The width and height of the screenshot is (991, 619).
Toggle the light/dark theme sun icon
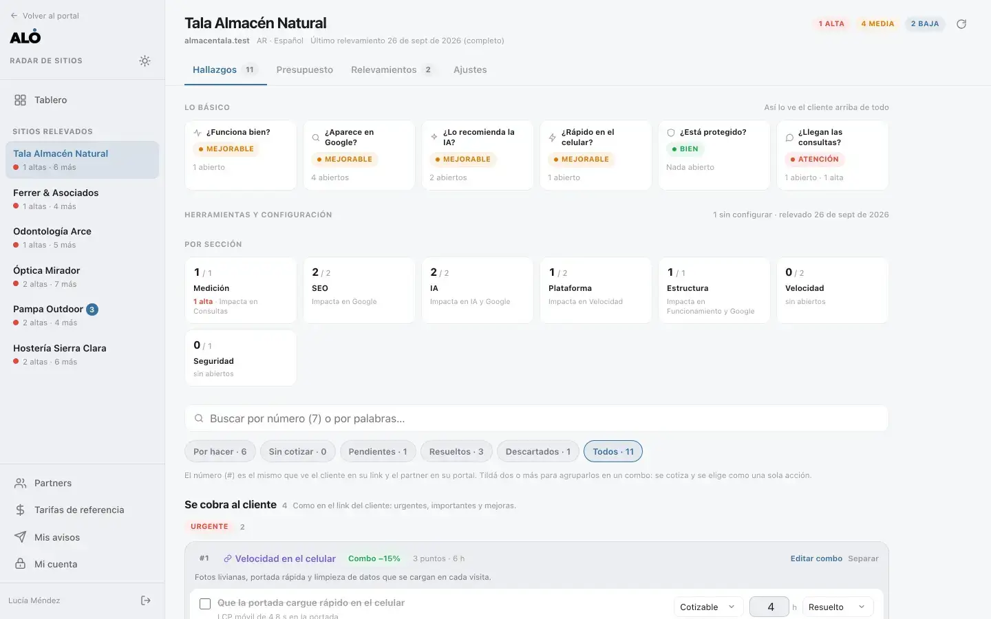(x=145, y=61)
